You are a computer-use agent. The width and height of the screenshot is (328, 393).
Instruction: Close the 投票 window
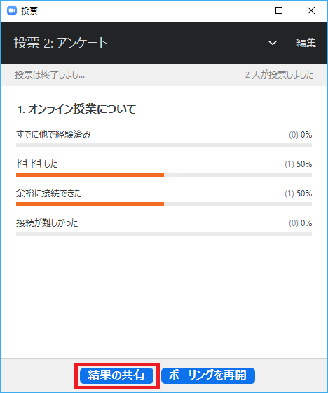311,11
